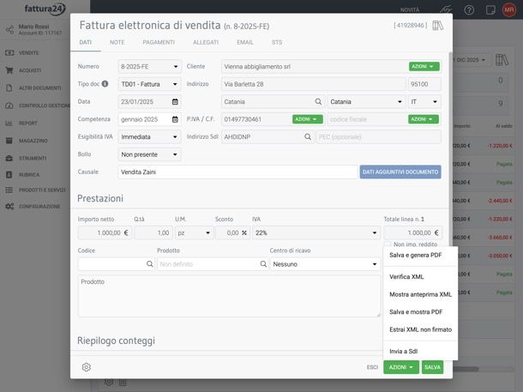The image size is (523, 392).
Task: Switch to the Pagamenti tab
Action: (159, 42)
